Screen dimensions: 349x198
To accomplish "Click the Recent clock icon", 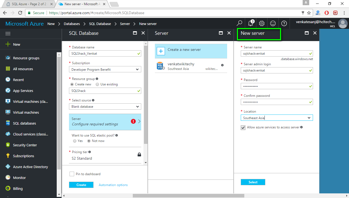I will pyautogui.click(x=8, y=80).
